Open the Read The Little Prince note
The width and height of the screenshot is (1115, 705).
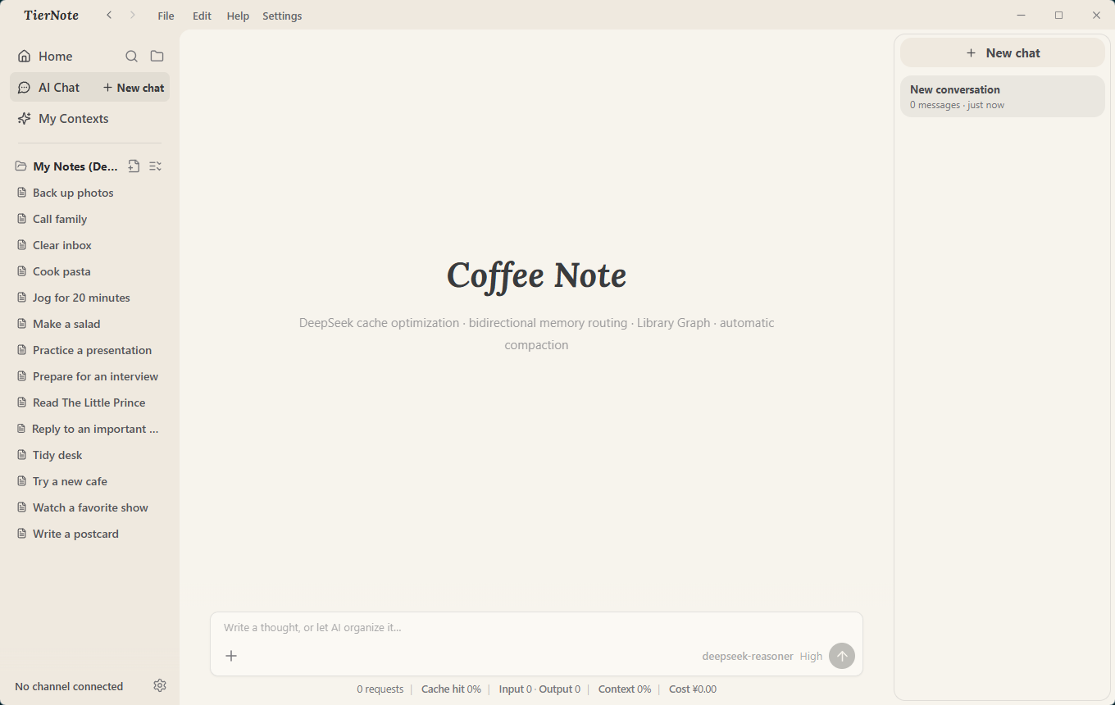(x=89, y=403)
